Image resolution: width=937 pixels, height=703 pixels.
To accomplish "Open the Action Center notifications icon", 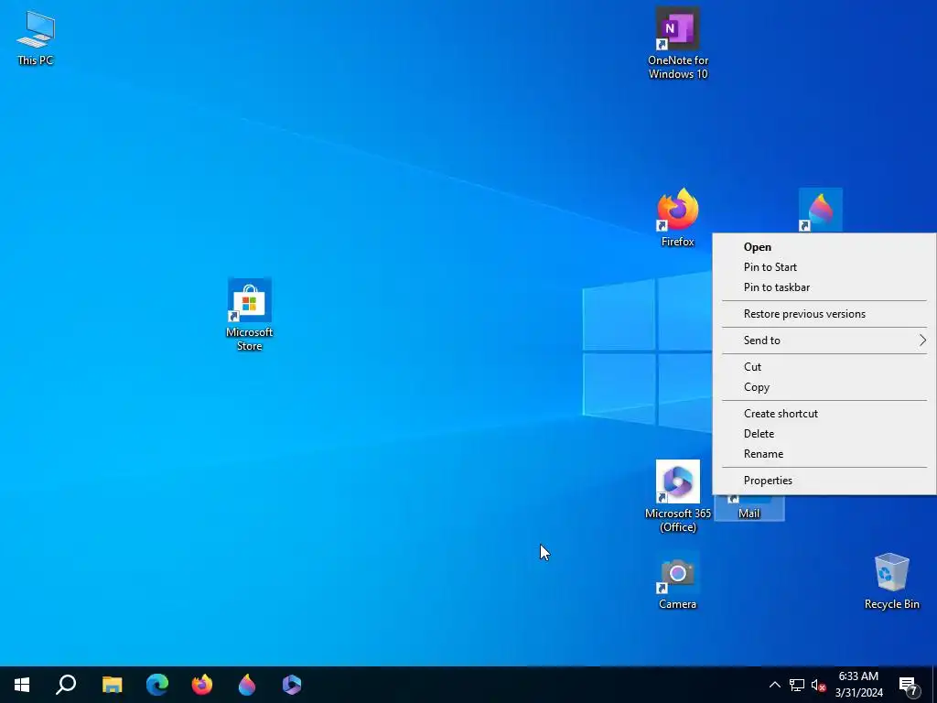I will [909, 686].
